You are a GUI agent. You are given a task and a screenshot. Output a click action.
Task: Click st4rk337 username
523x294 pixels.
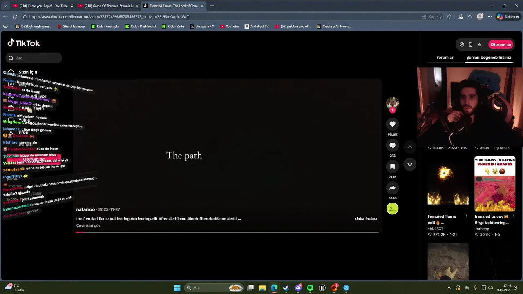tap(436, 229)
